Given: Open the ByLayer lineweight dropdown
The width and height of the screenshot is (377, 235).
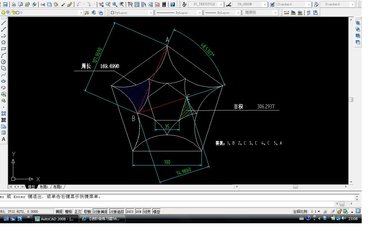Looking at the screenshot, I should pyautogui.click(x=238, y=13).
